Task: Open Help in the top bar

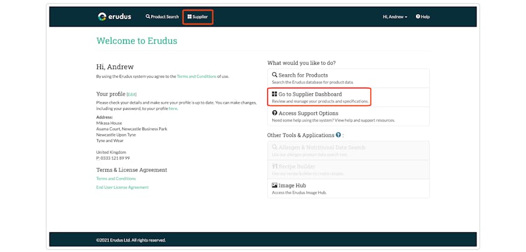Action: click(x=423, y=17)
